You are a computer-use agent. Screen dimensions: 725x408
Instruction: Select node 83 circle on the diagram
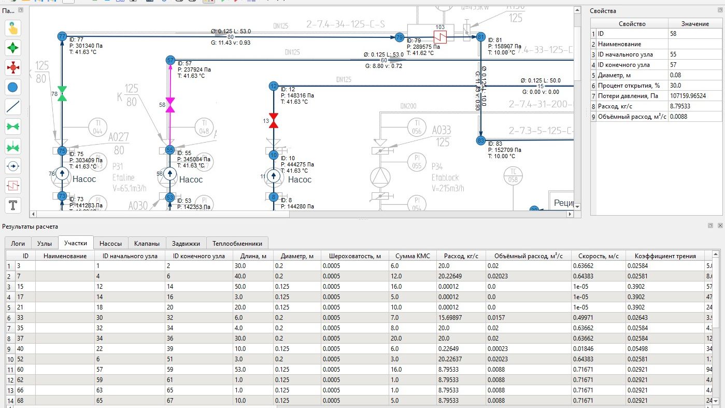pos(480,140)
